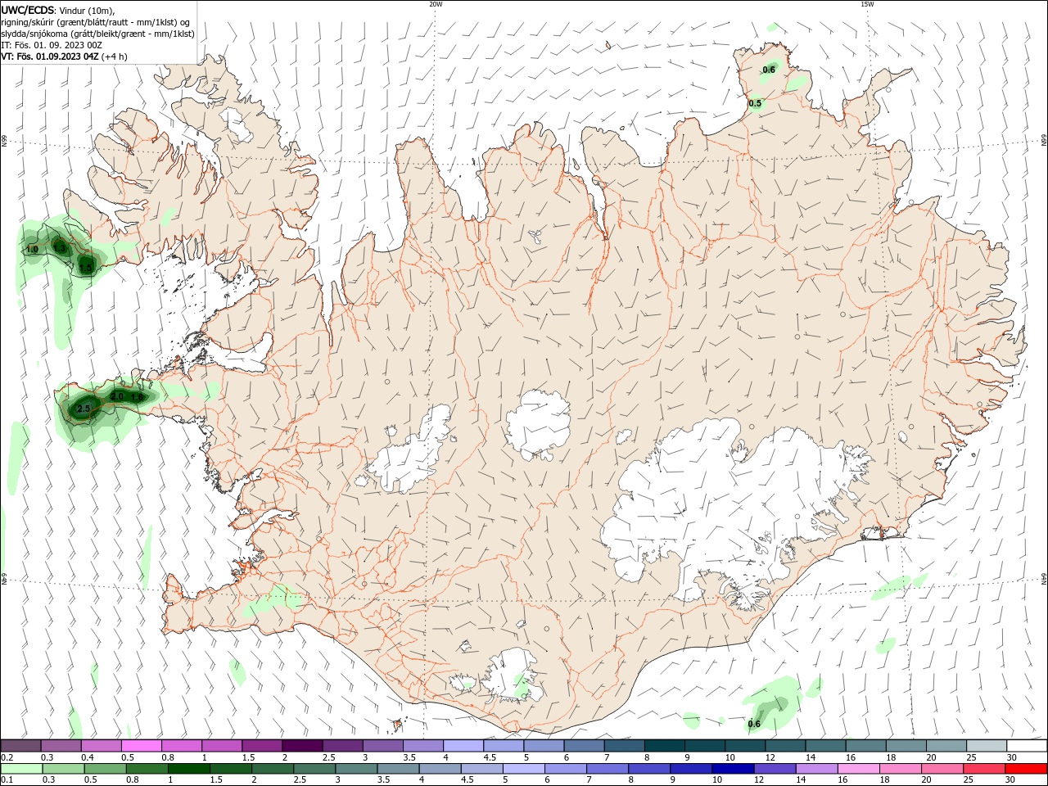Click the white 30 mm snow scale swatch
The width and height of the screenshot is (1048, 786).
1027,746
